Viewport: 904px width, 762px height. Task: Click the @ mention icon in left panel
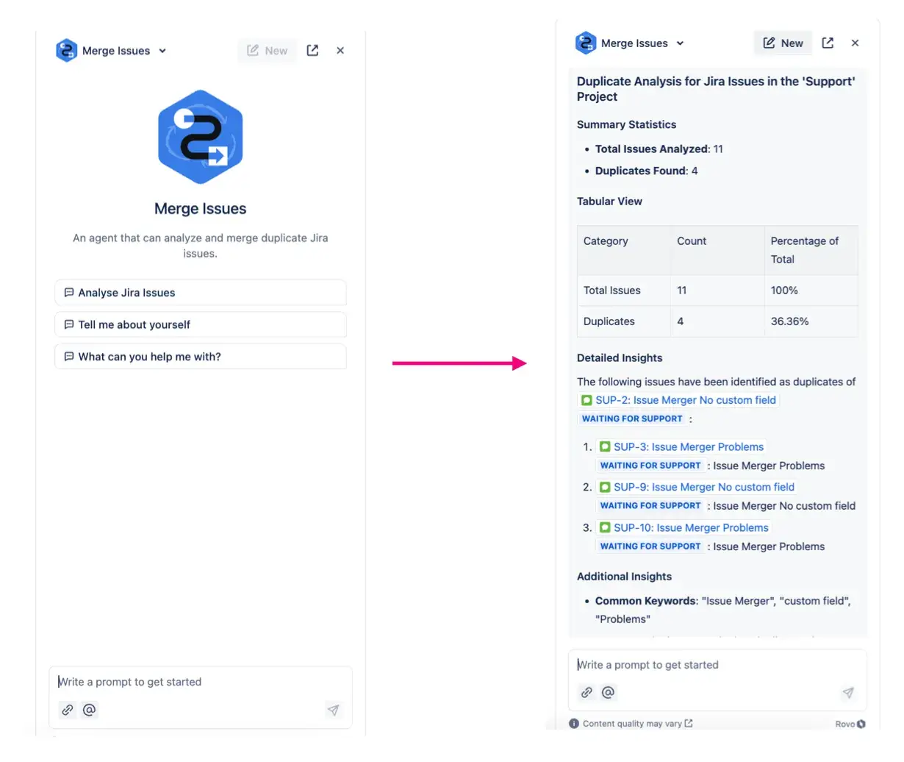(x=90, y=710)
